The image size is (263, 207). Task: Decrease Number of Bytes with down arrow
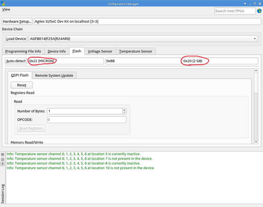pyautogui.click(x=124, y=113)
